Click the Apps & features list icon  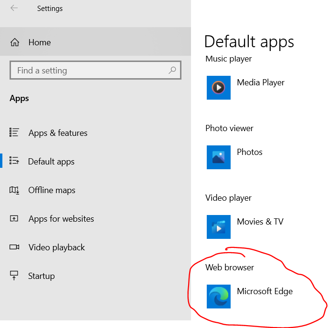pyautogui.click(x=14, y=133)
